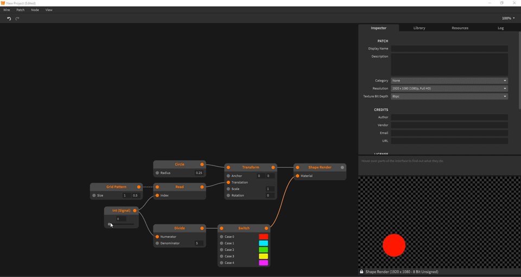Click the Switch node output port
The image size is (521, 277).
click(266, 228)
